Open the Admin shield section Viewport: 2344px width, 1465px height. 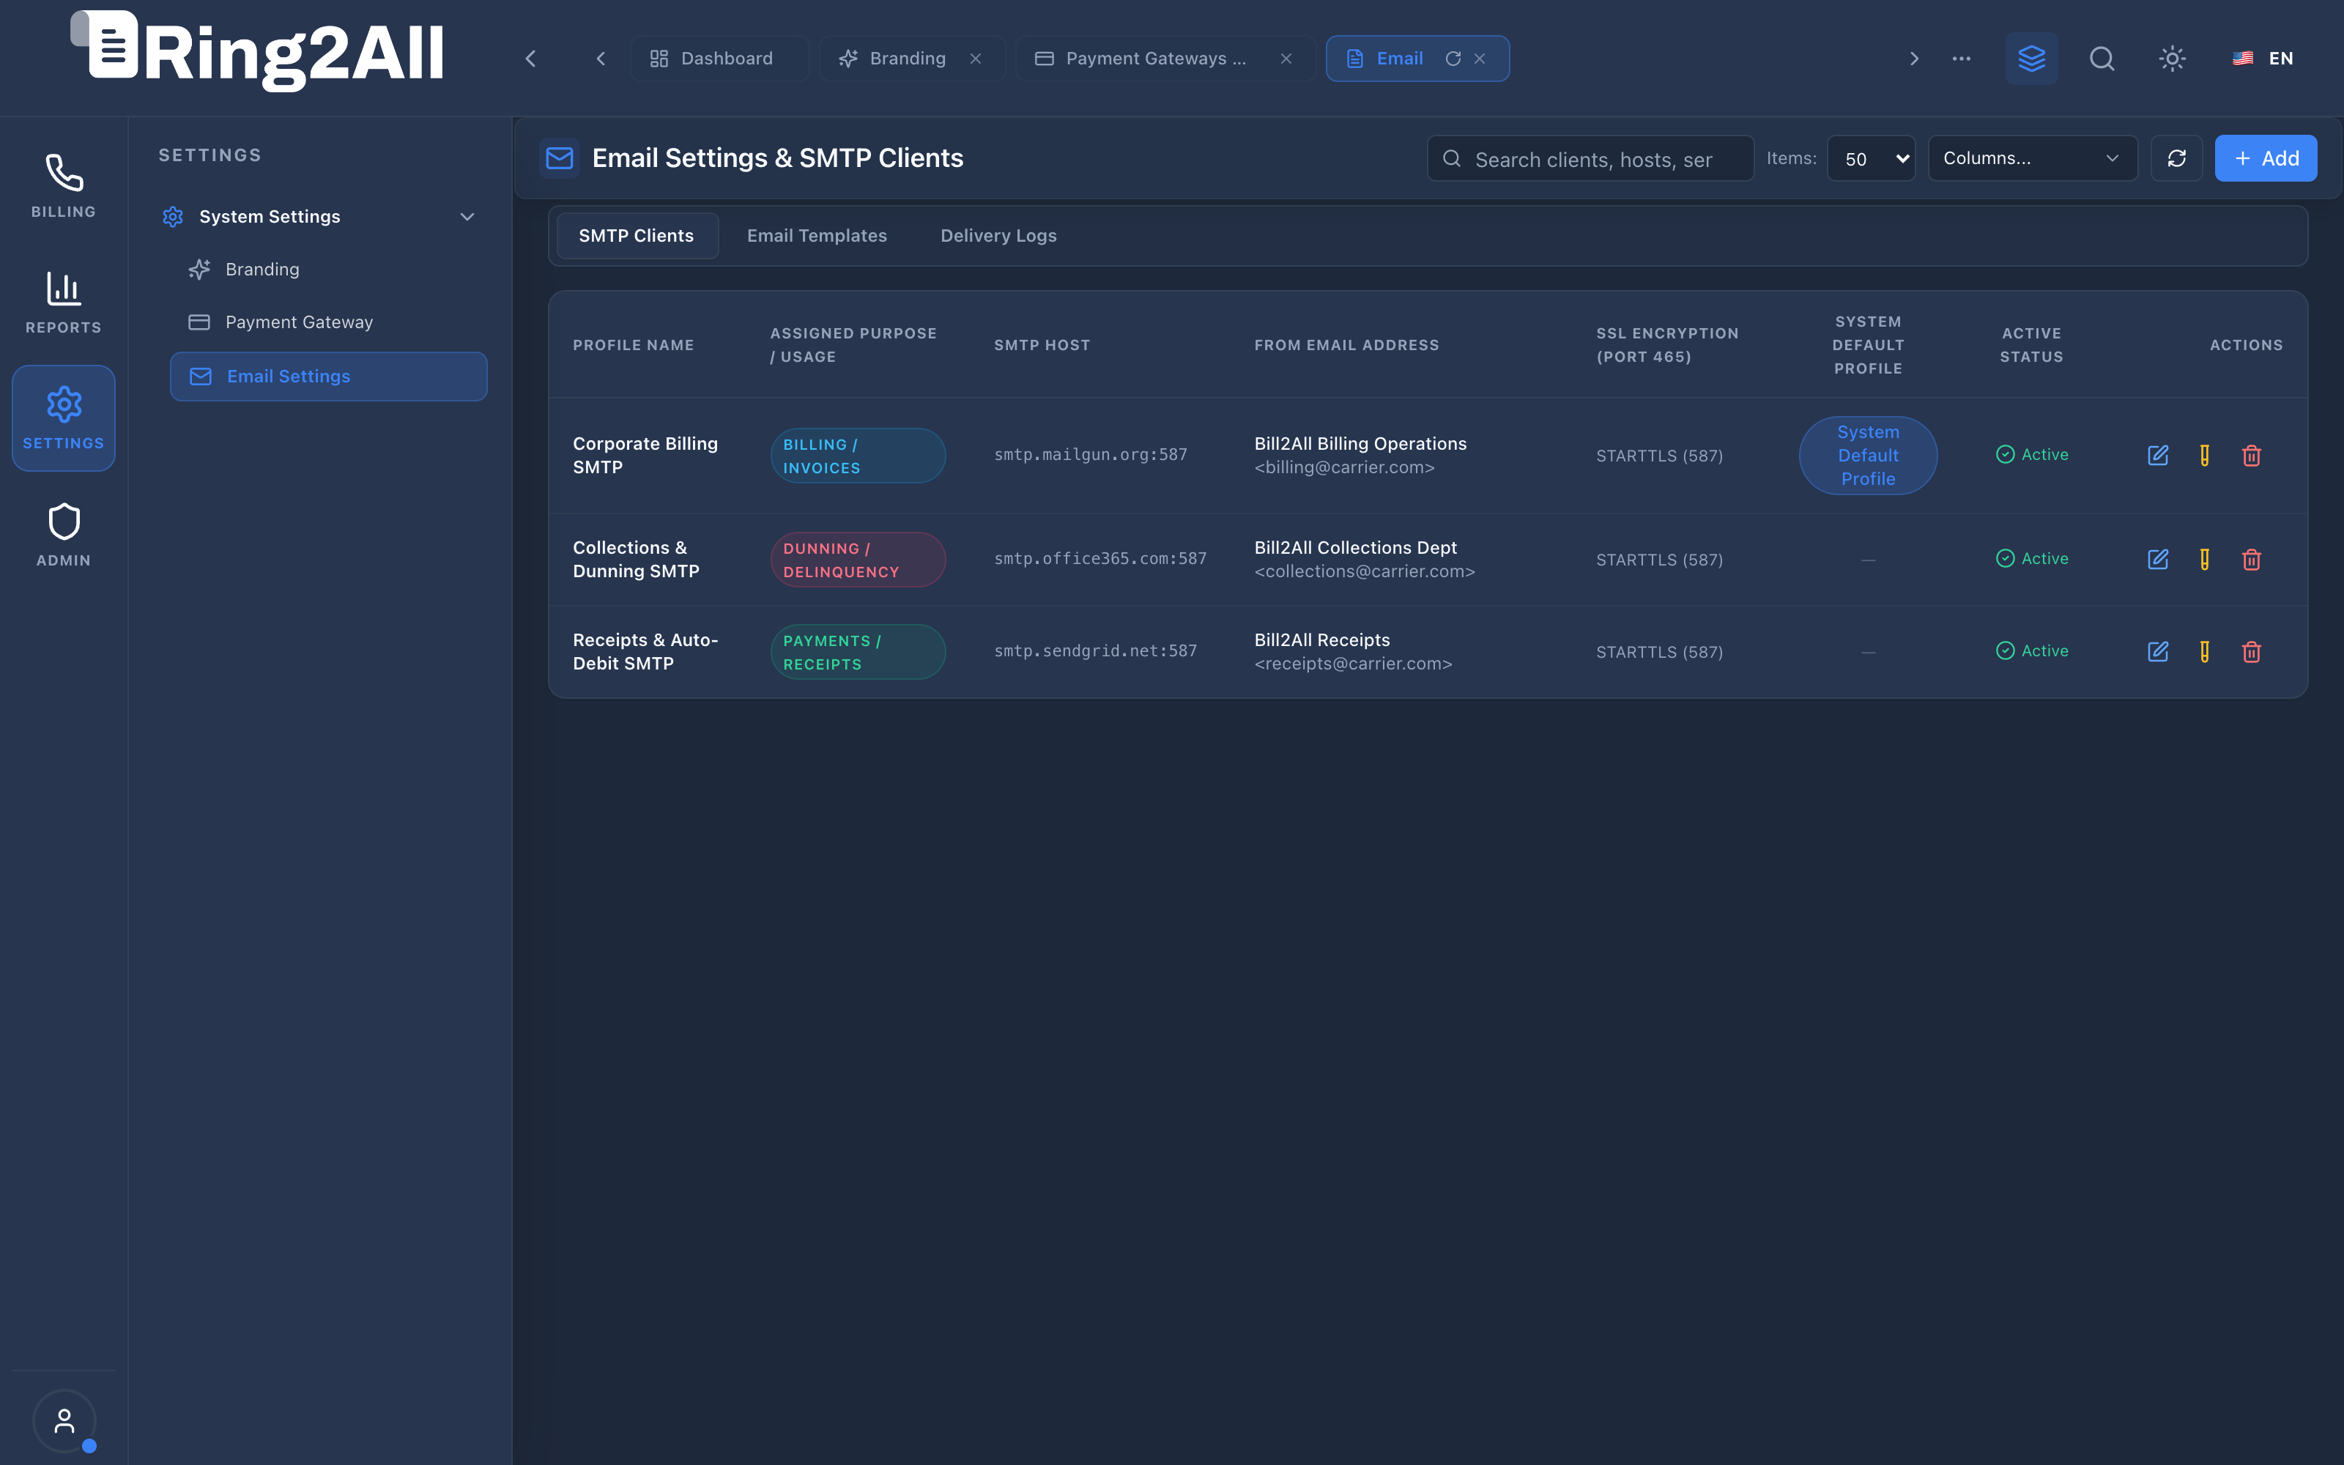[63, 535]
